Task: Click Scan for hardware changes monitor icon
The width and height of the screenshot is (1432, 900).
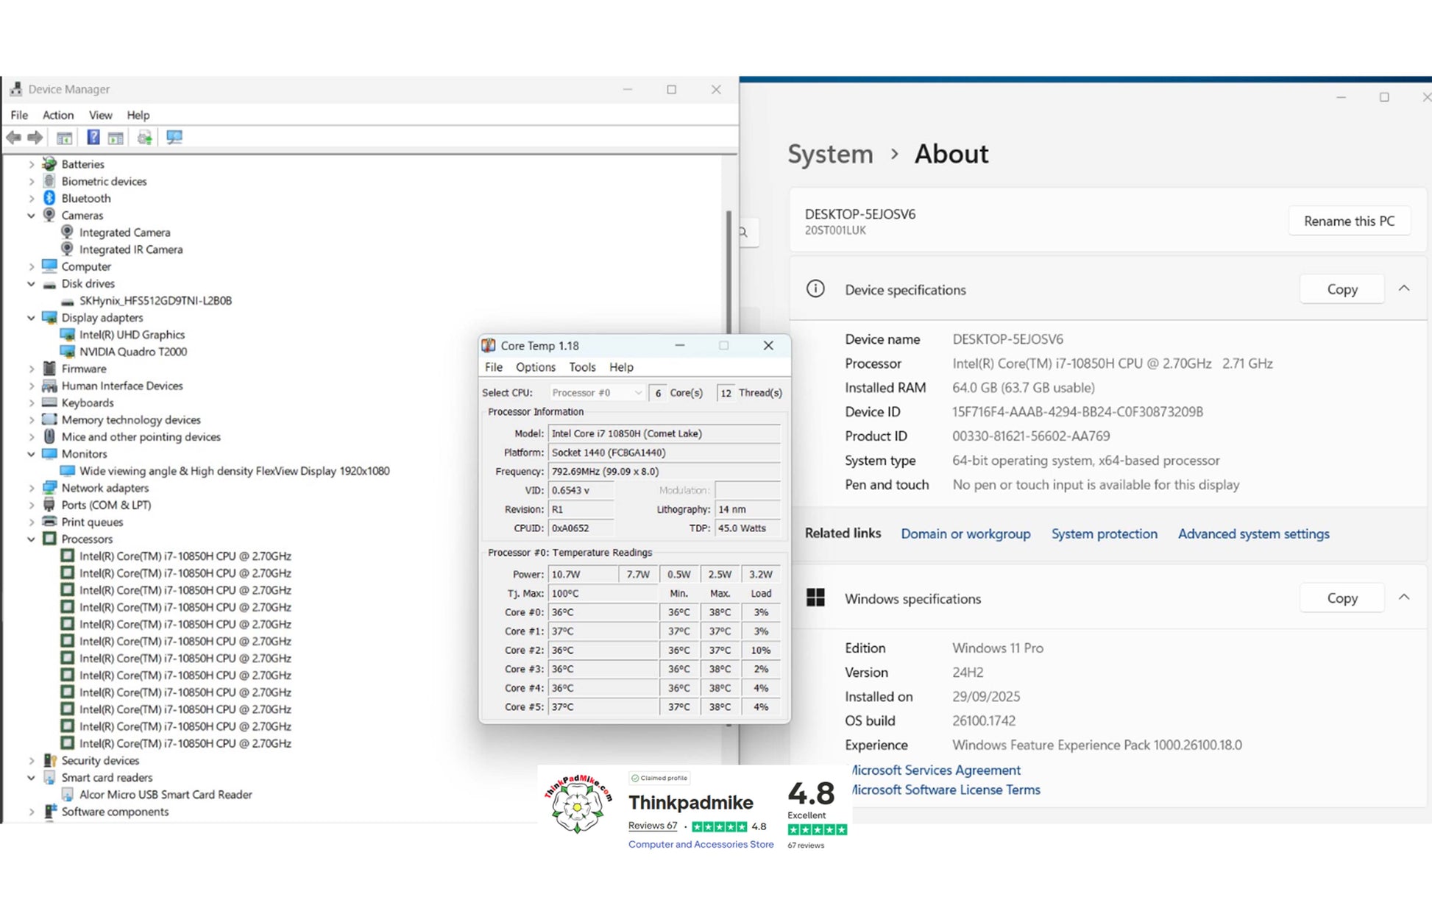Action: tap(174, 138)
